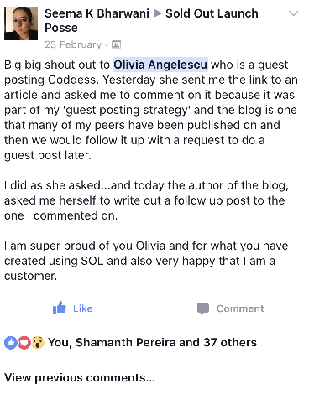Open tagged Olivia Angelescu profile
The width and height of the screenshot is (309, 394).
pyautogui.click(x=160, y=65)
